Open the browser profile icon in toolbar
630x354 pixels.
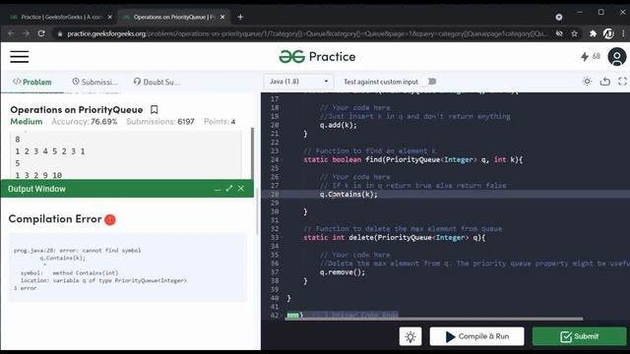point(608,33)
